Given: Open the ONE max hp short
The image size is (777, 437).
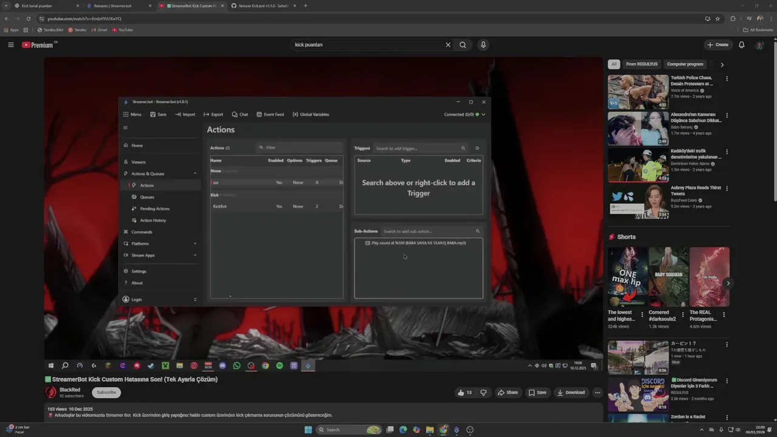Looking at the screenshot, I should (x=627, y=277).
